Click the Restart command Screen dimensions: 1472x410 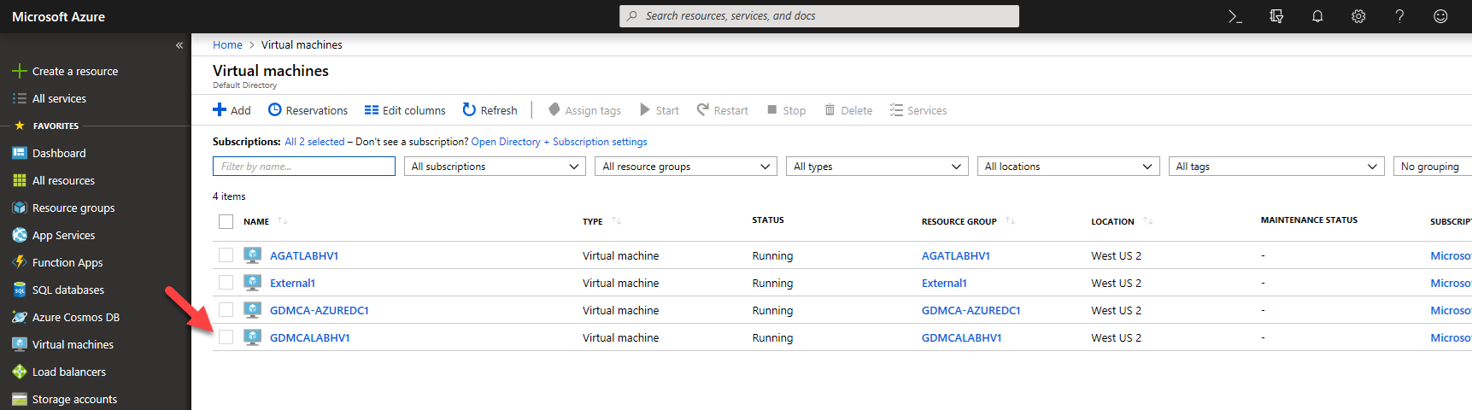click(722, 110)
